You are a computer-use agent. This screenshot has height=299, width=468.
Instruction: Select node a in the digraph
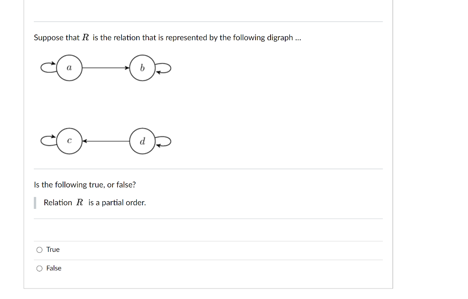pyautogui.click(x=69, y=68)
